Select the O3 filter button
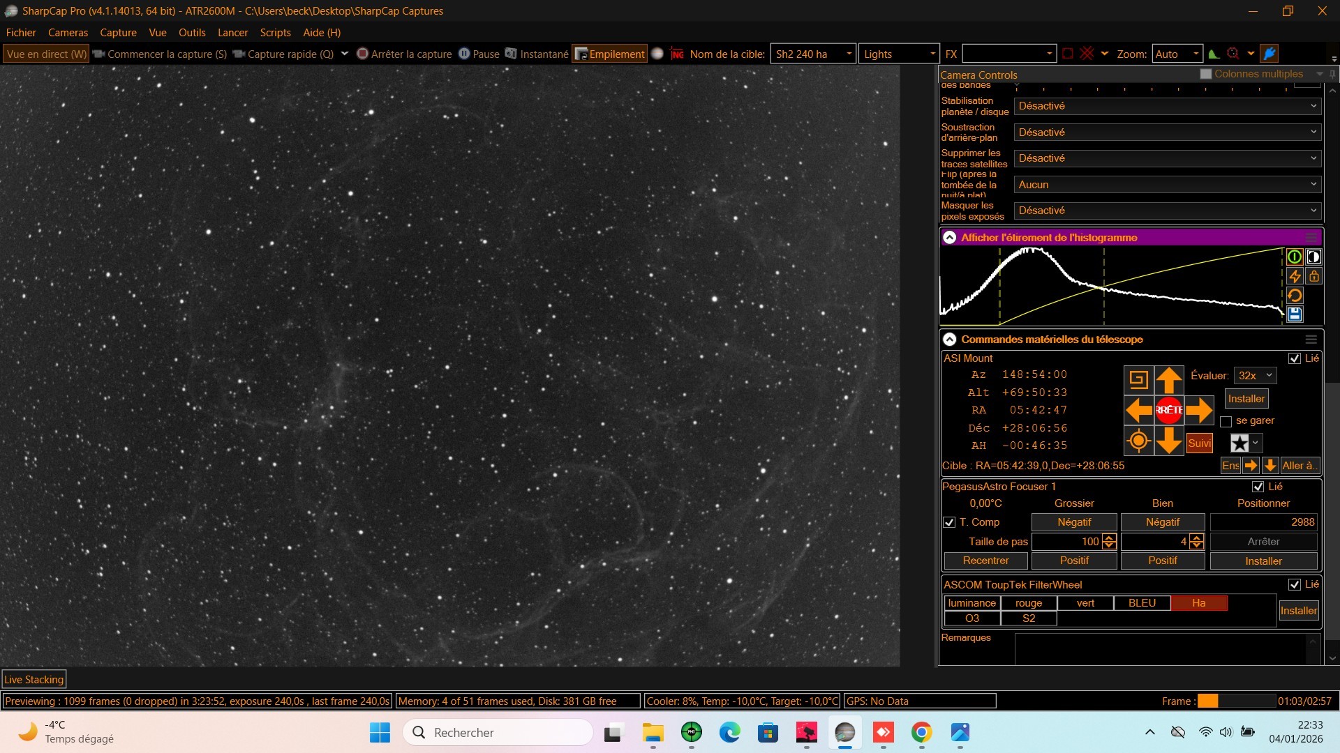This screenshot has width=1340, height=753. [972, 618]
